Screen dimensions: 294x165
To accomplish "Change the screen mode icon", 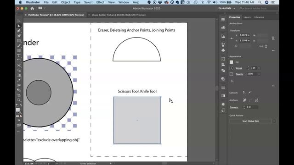I will (x=19, y=125).
